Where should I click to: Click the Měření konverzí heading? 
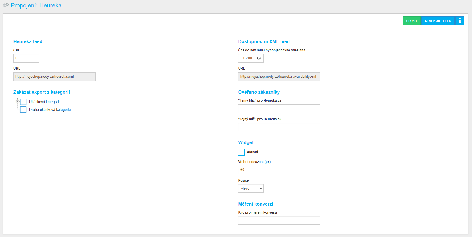pyautogui.click(x=256, y=204)
